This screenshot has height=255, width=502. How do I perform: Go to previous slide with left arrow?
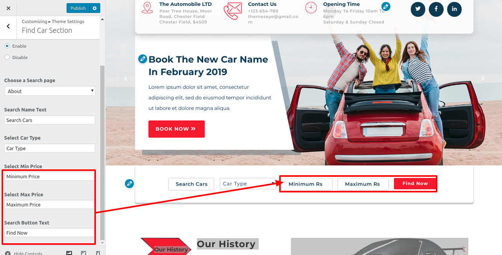[x=126, y=79]
